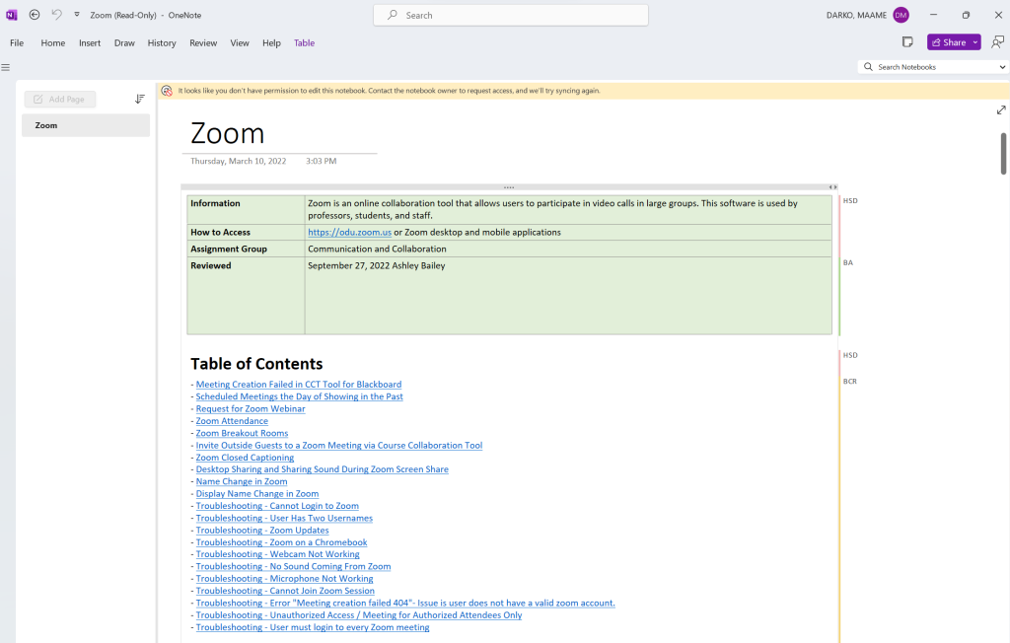This screenshot has height=643, width=1010.
Task: Open Scheduled Meetings Showing in the Past link
Action: tap(300, 396)
